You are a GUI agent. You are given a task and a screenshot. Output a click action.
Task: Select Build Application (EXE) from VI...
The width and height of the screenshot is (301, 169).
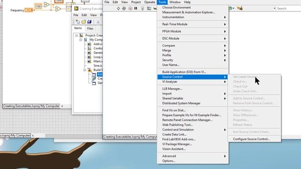click(184, 72)
